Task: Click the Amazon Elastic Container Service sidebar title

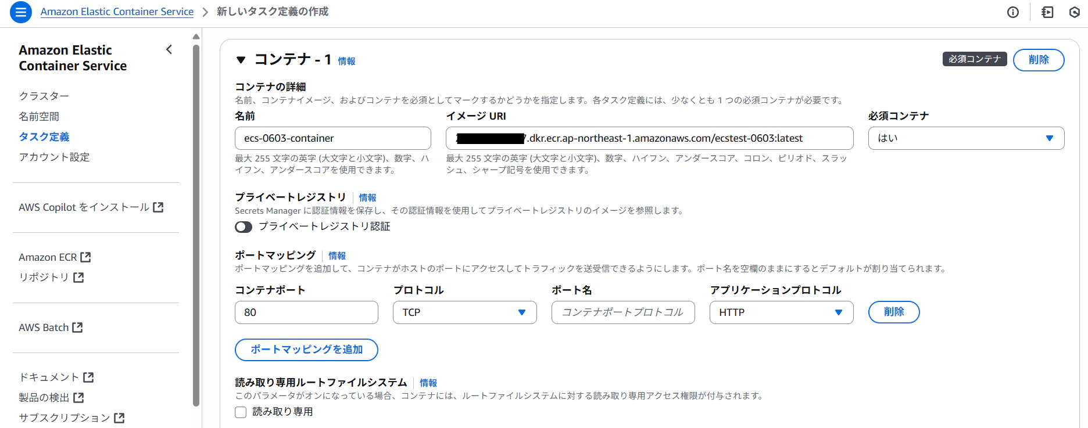Action: [73, 58]
